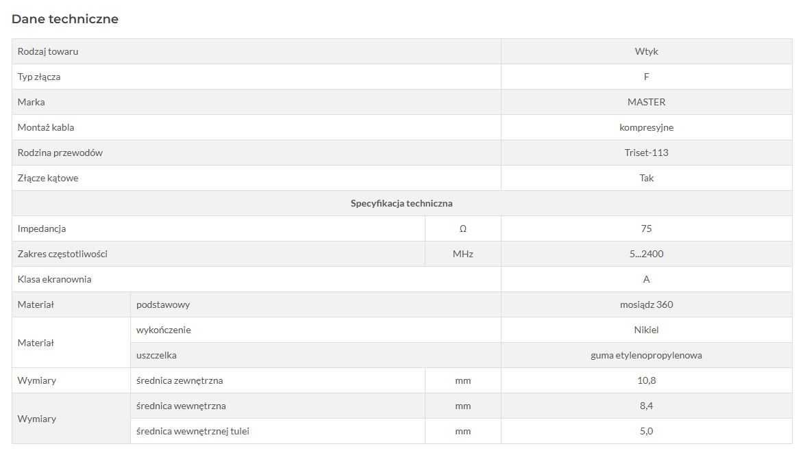The width and height of the screenshot is (803, 457).
Task: Click the '5...2400' frequency range value
Action: (646, 254)
